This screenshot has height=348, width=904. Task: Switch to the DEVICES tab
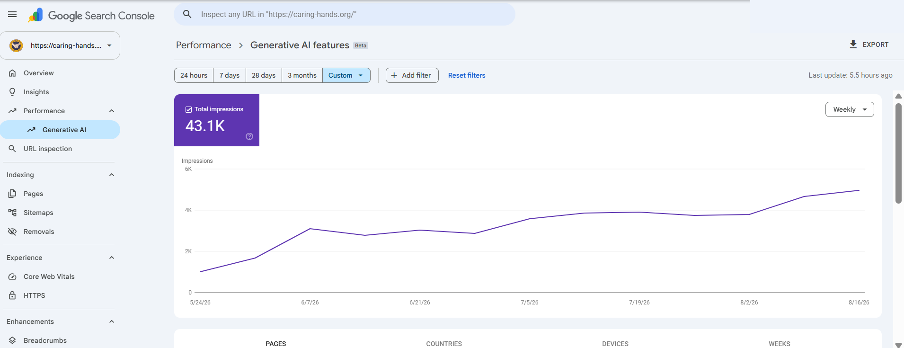(x=615, y=344)
